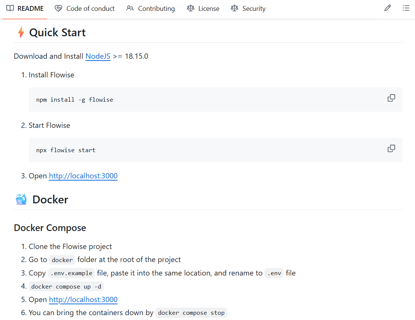The height and width of the screenshot is (320, 415).
Task: Click the Docker Compose subheading
Action: (50, 228)
